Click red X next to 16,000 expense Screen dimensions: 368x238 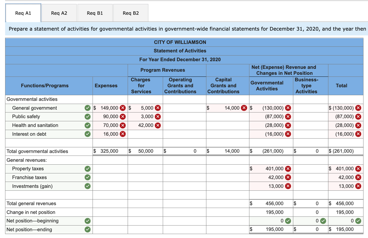click(x=123, y=134)
